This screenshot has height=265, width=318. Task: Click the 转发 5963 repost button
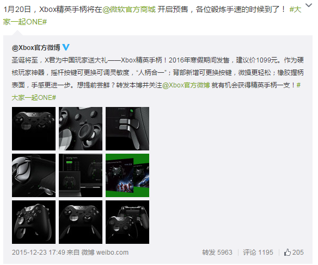coord(217,253)
